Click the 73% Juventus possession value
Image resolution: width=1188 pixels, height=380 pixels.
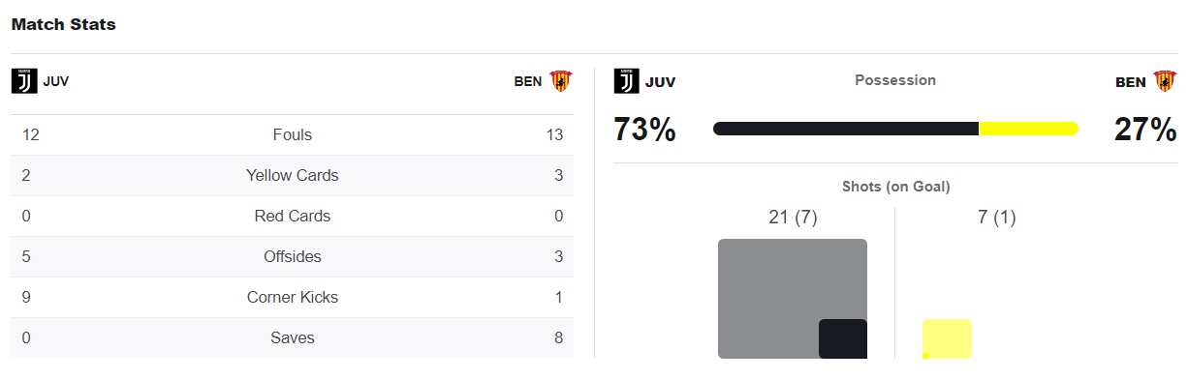644,130
